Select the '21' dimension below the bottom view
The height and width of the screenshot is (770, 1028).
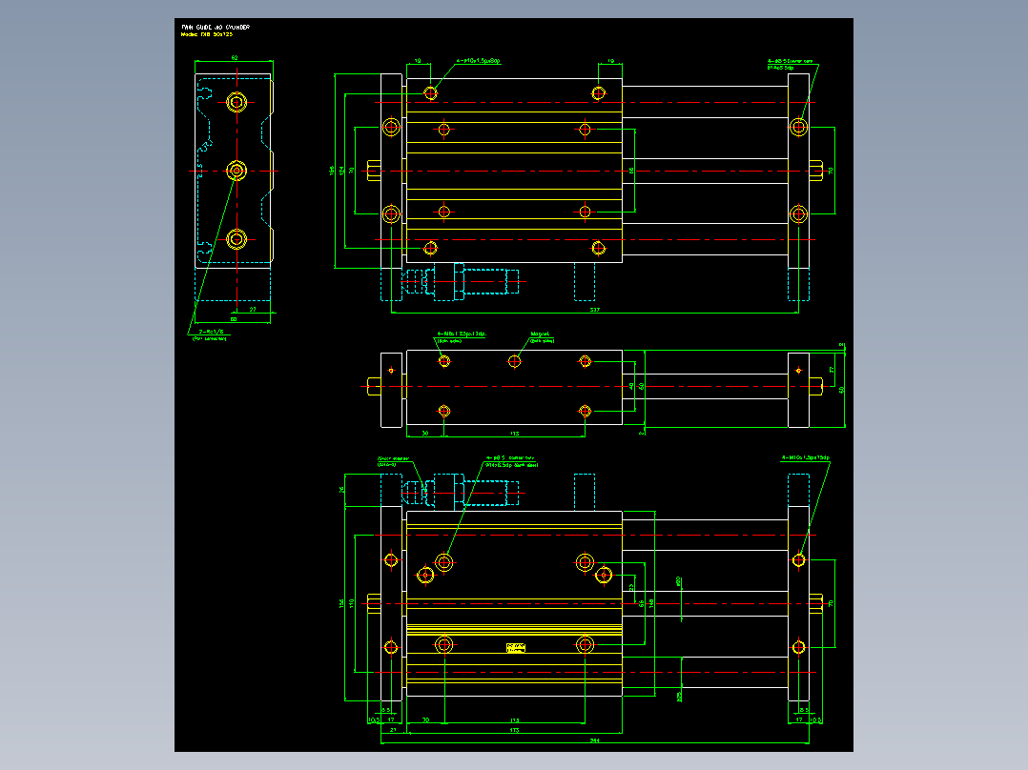(x=393, y=730)
